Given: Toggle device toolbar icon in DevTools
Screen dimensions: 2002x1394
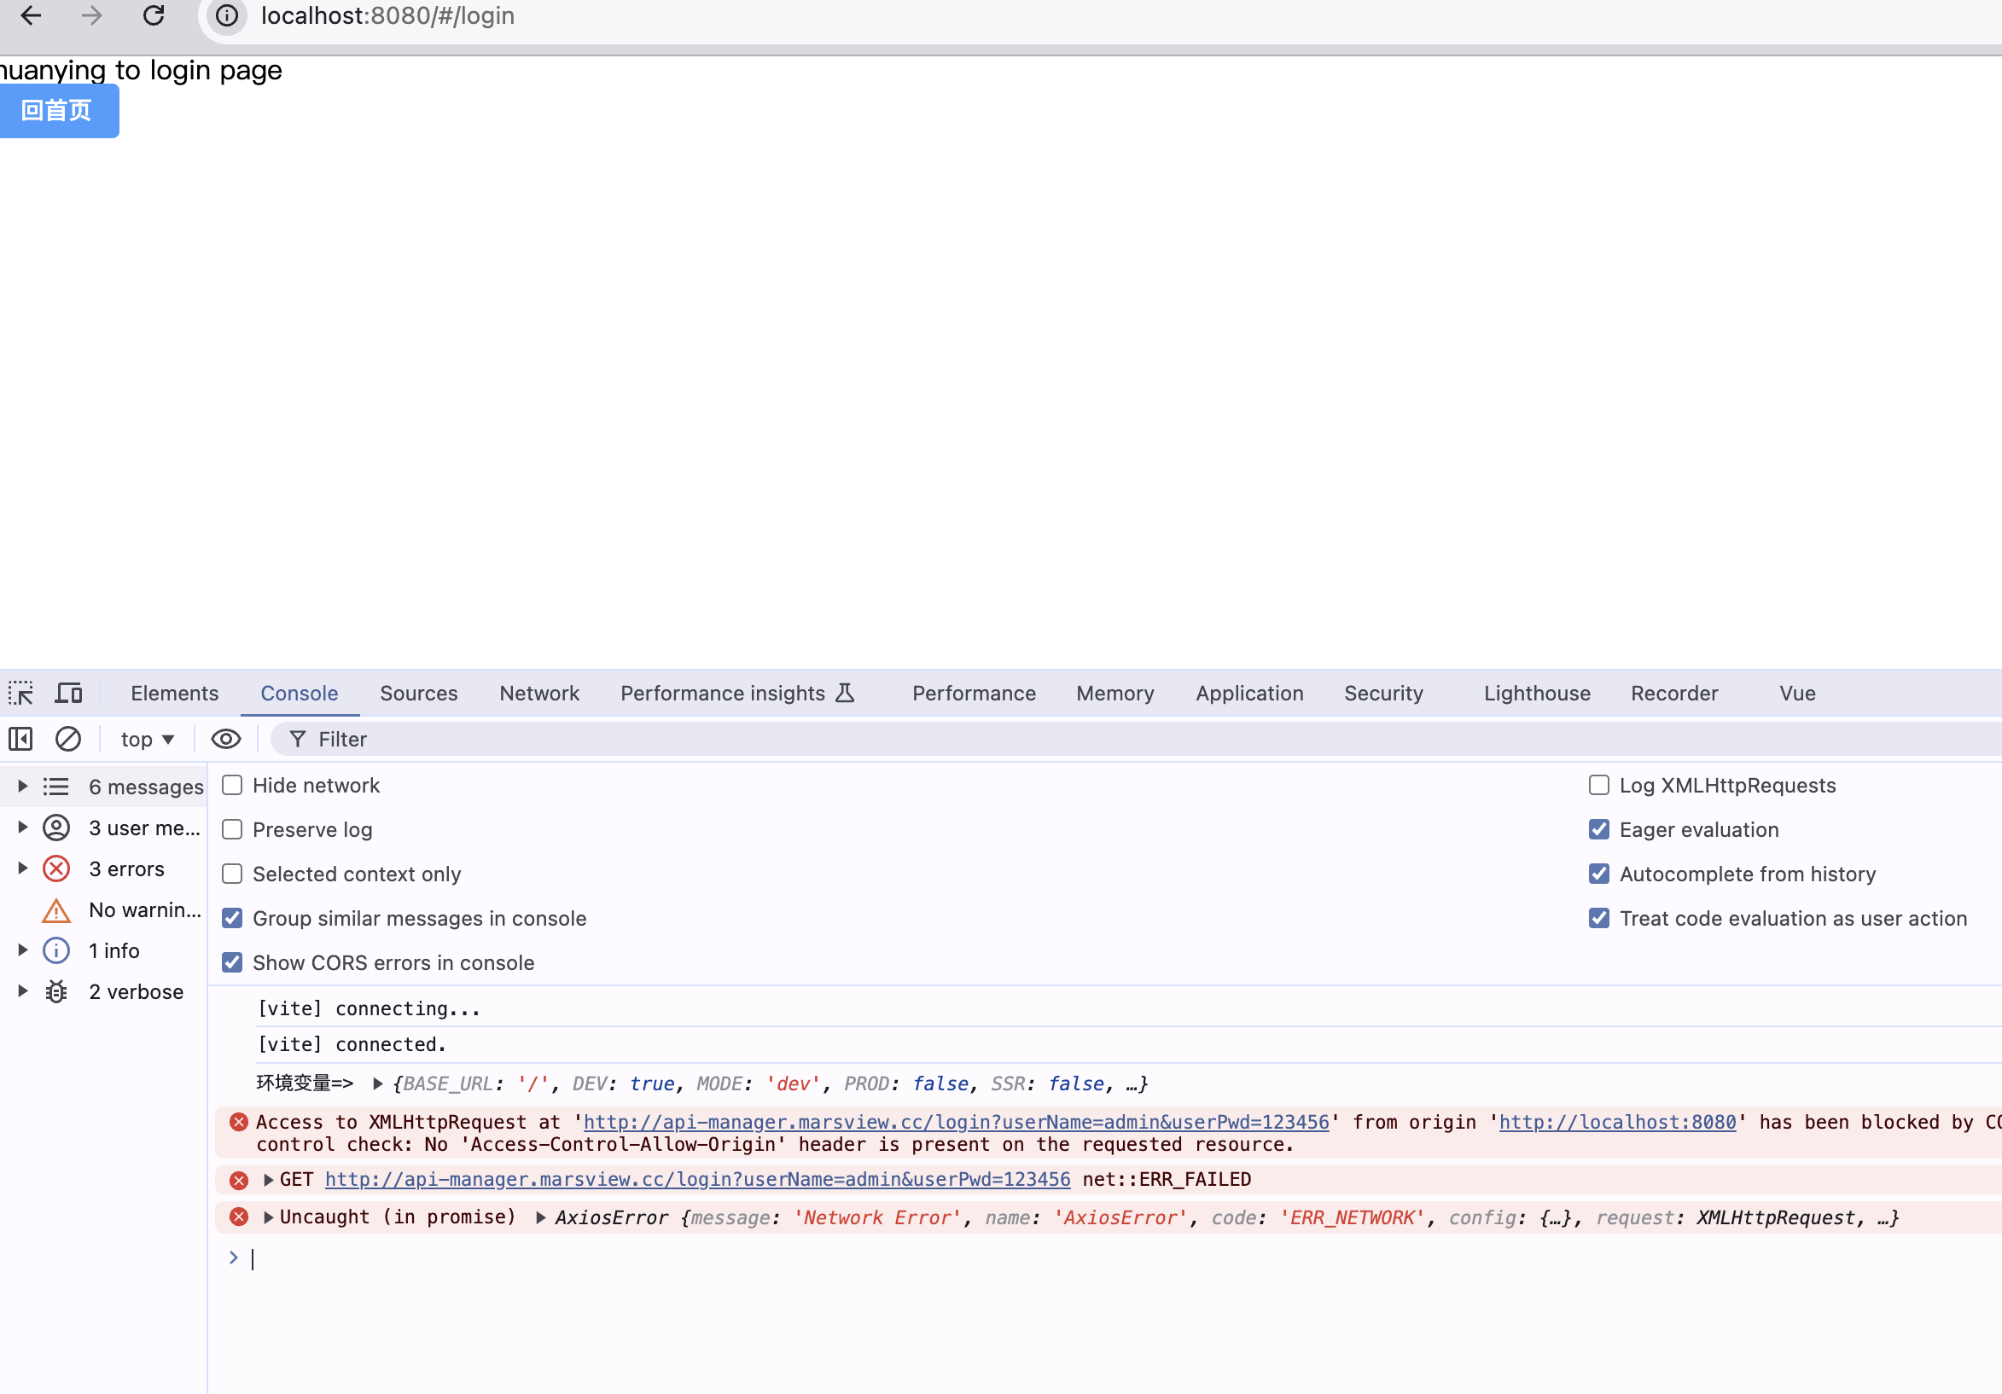Looking at the screenshot, I should (x=69, y=694).
